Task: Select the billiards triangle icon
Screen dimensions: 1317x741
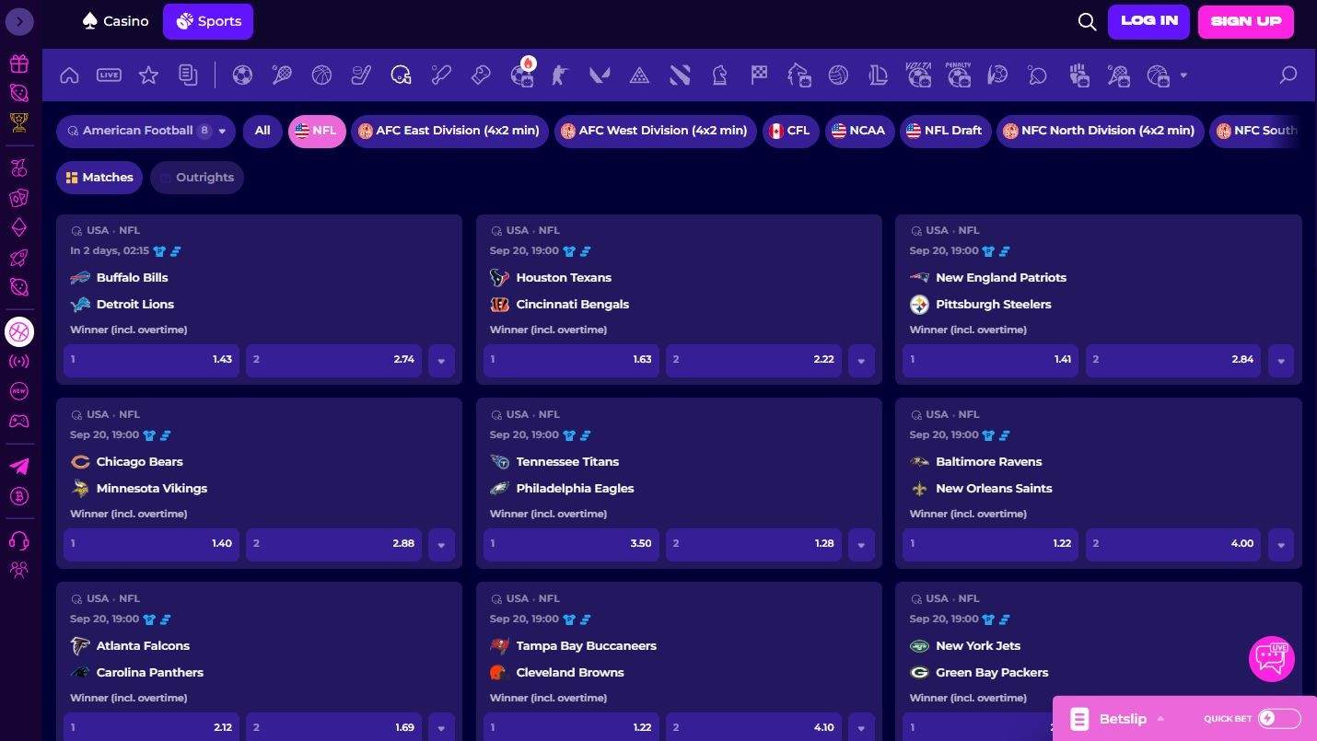Action: coord(639,75)
